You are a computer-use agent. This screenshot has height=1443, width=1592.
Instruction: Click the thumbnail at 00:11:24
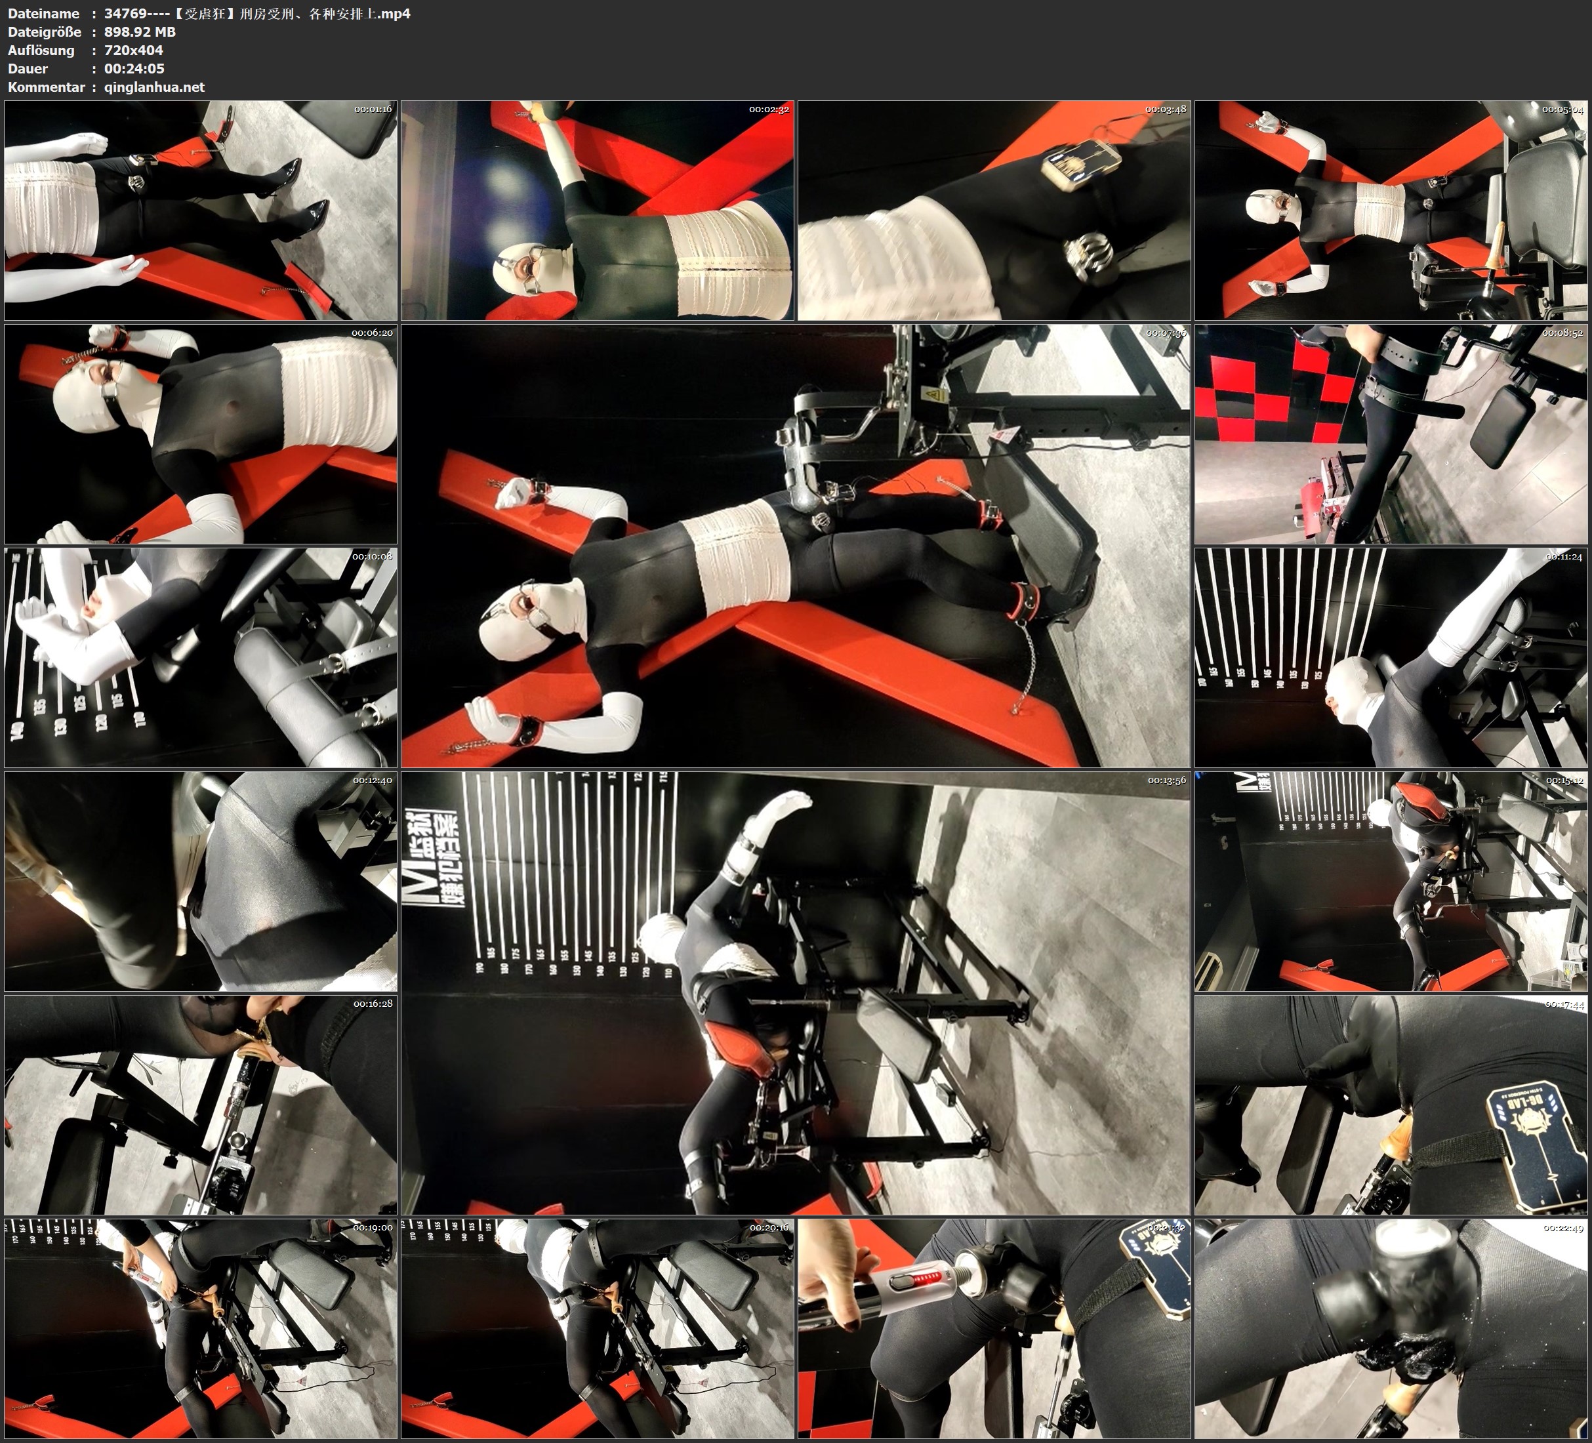pos(1391,657)
